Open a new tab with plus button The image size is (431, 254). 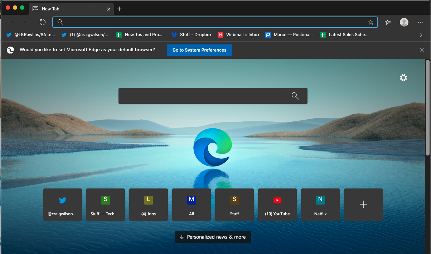(x=120, y=9)
